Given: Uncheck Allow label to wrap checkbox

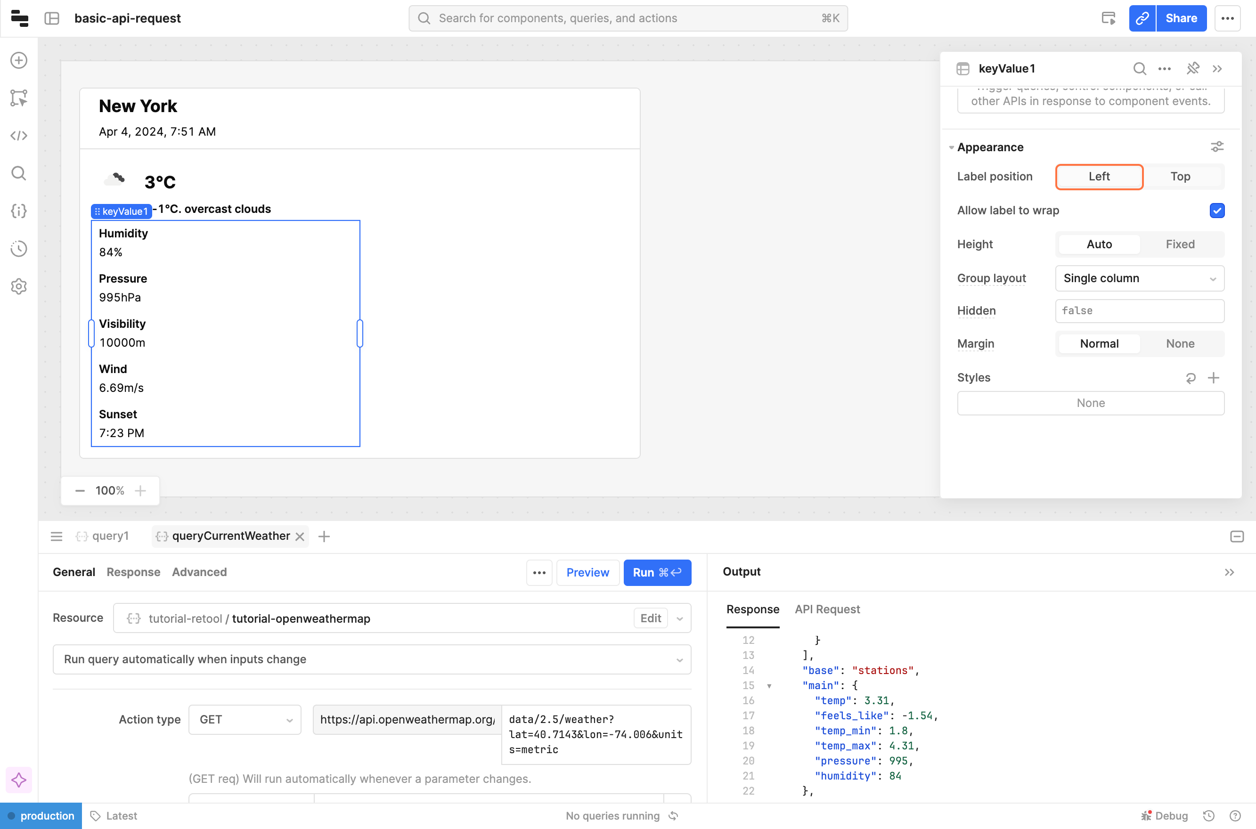Looking at the screenshot, I should coord(1217,211).
